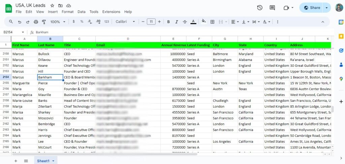The height and width of the screenshot is (164, 345).
Task: Toggle strikethrough formatting
Action: 185,22
